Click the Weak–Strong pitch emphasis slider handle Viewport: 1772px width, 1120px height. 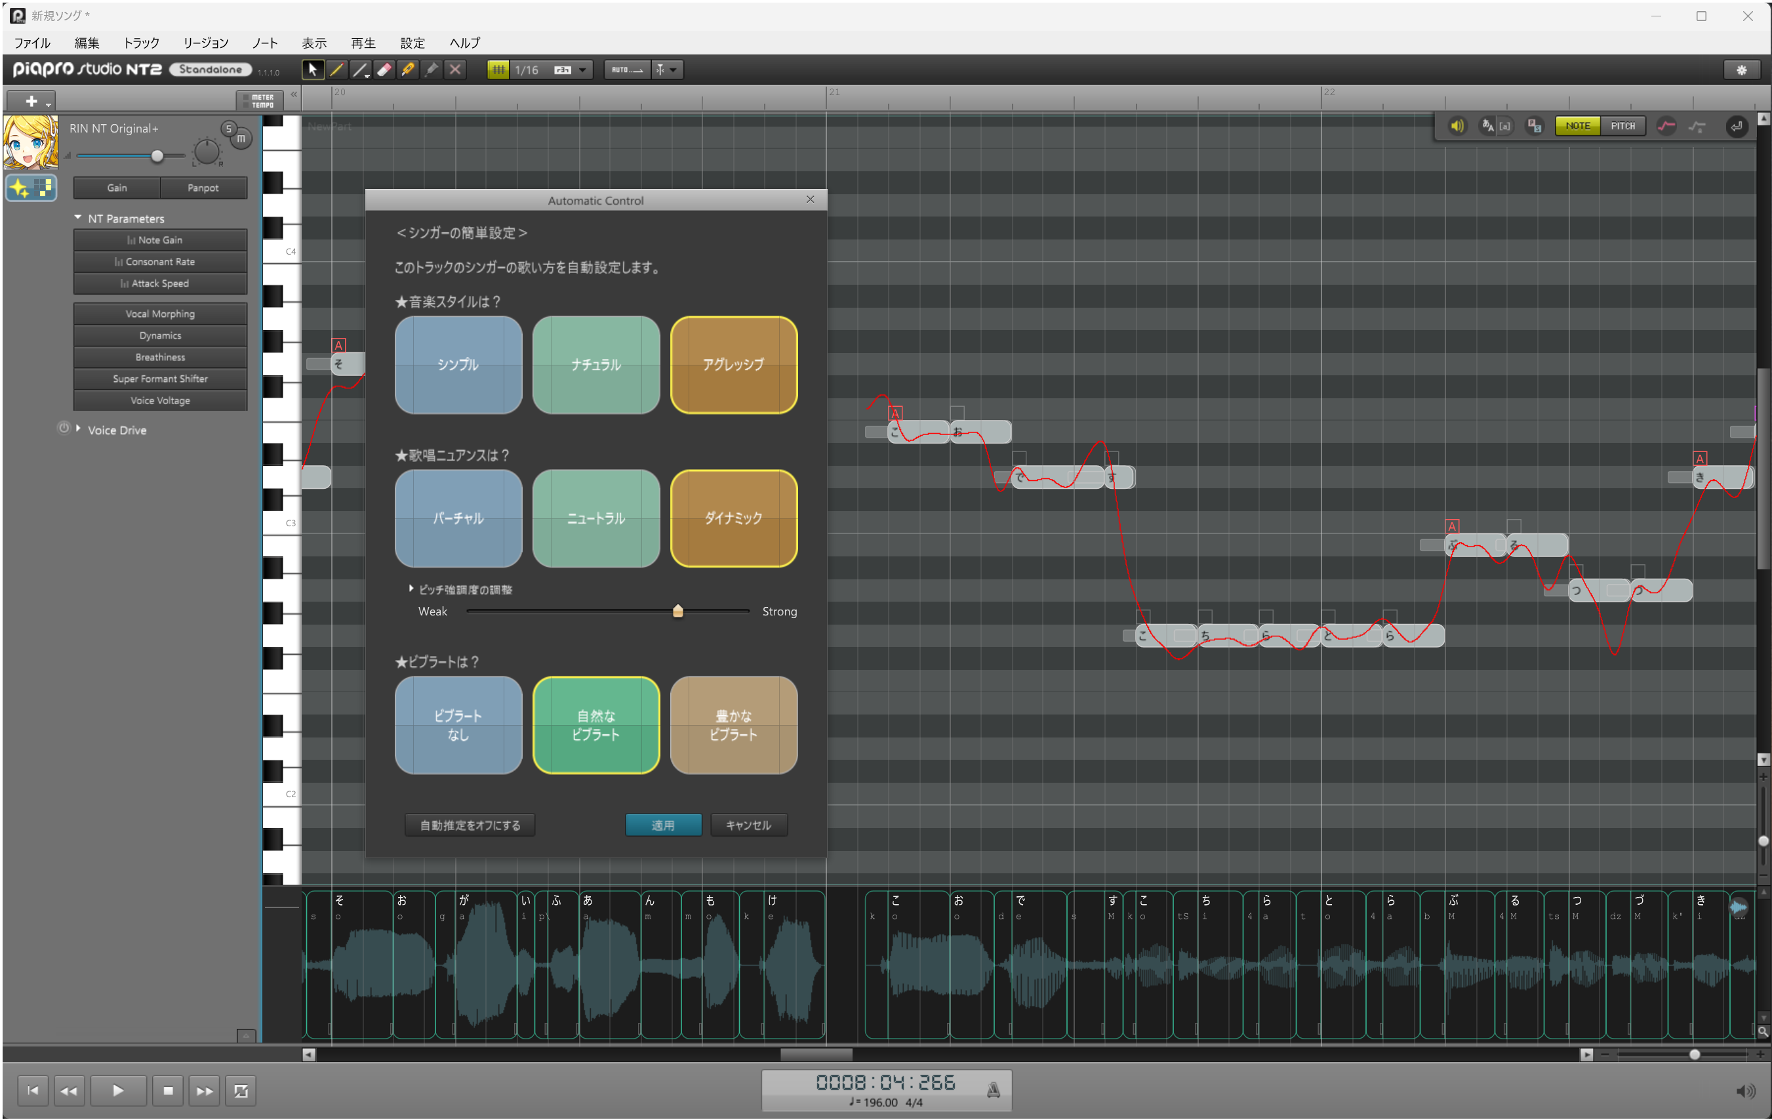click(677, 611)
